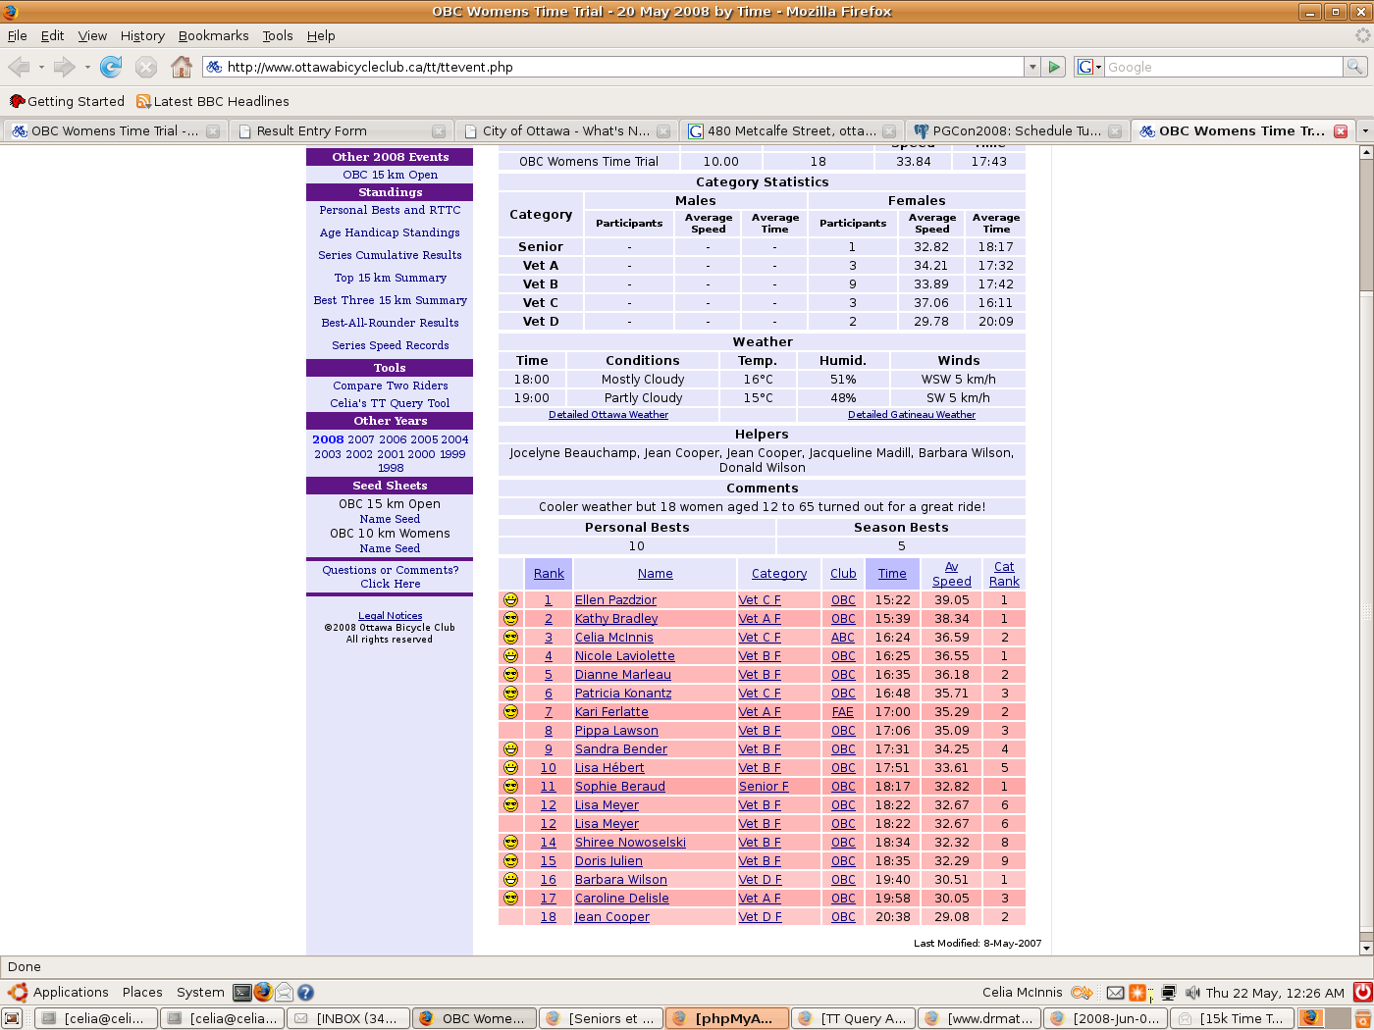Image resolution: width=1374 pixels, height=1030 pixels.
Task: Open the Age Handicap Standings link
Action: pyautogui.click(x=390, y=232)
